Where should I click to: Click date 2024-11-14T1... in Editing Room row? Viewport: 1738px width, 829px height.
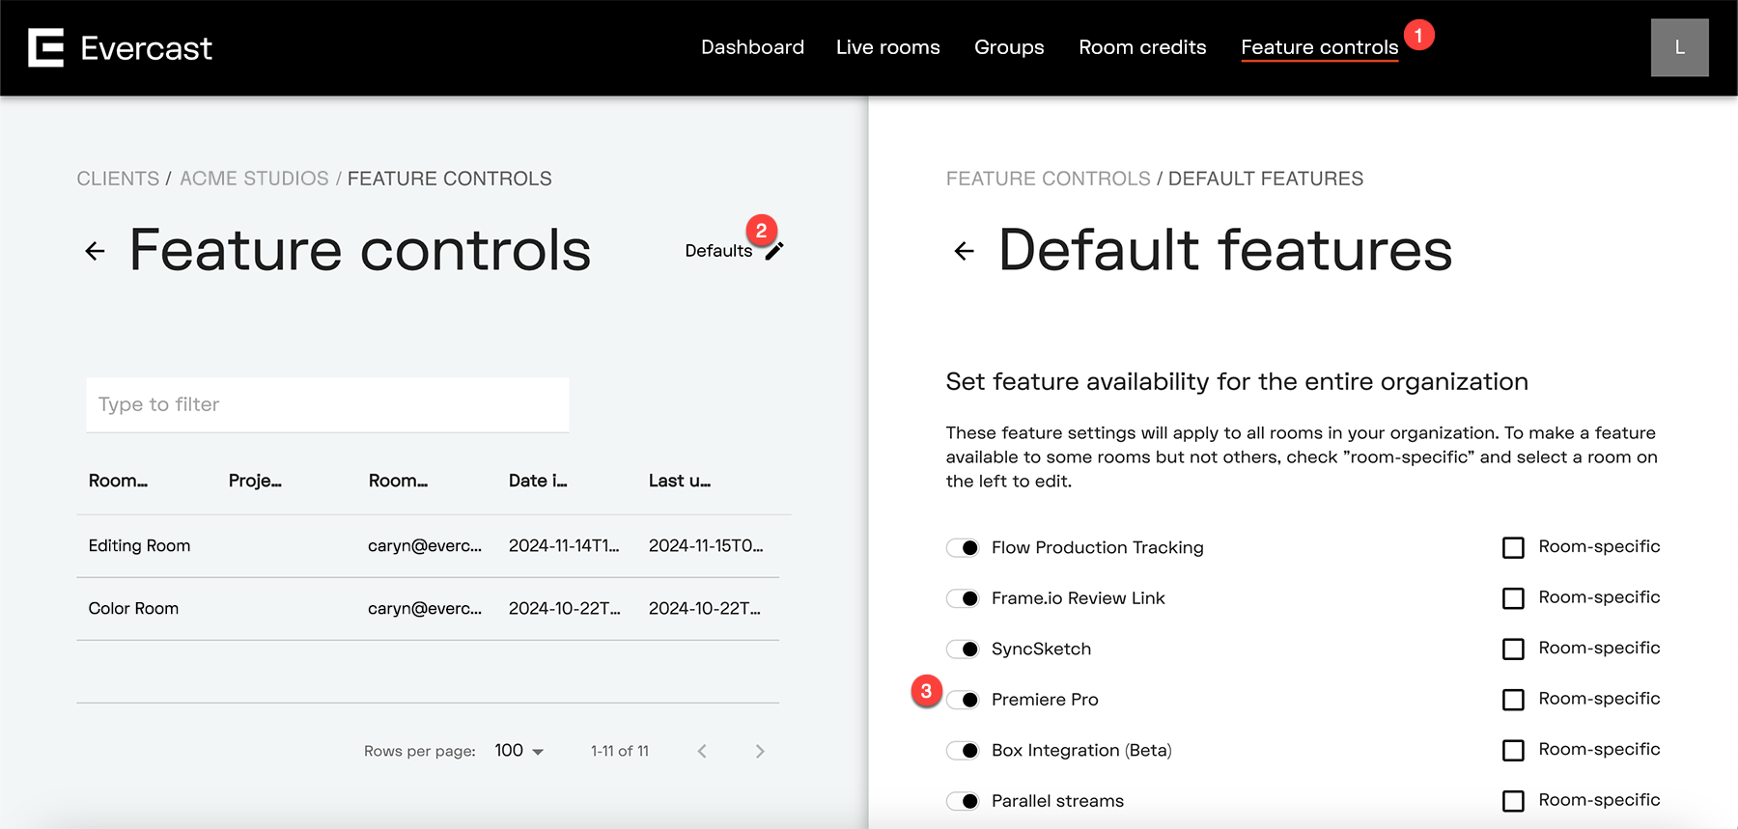point(564,546)
